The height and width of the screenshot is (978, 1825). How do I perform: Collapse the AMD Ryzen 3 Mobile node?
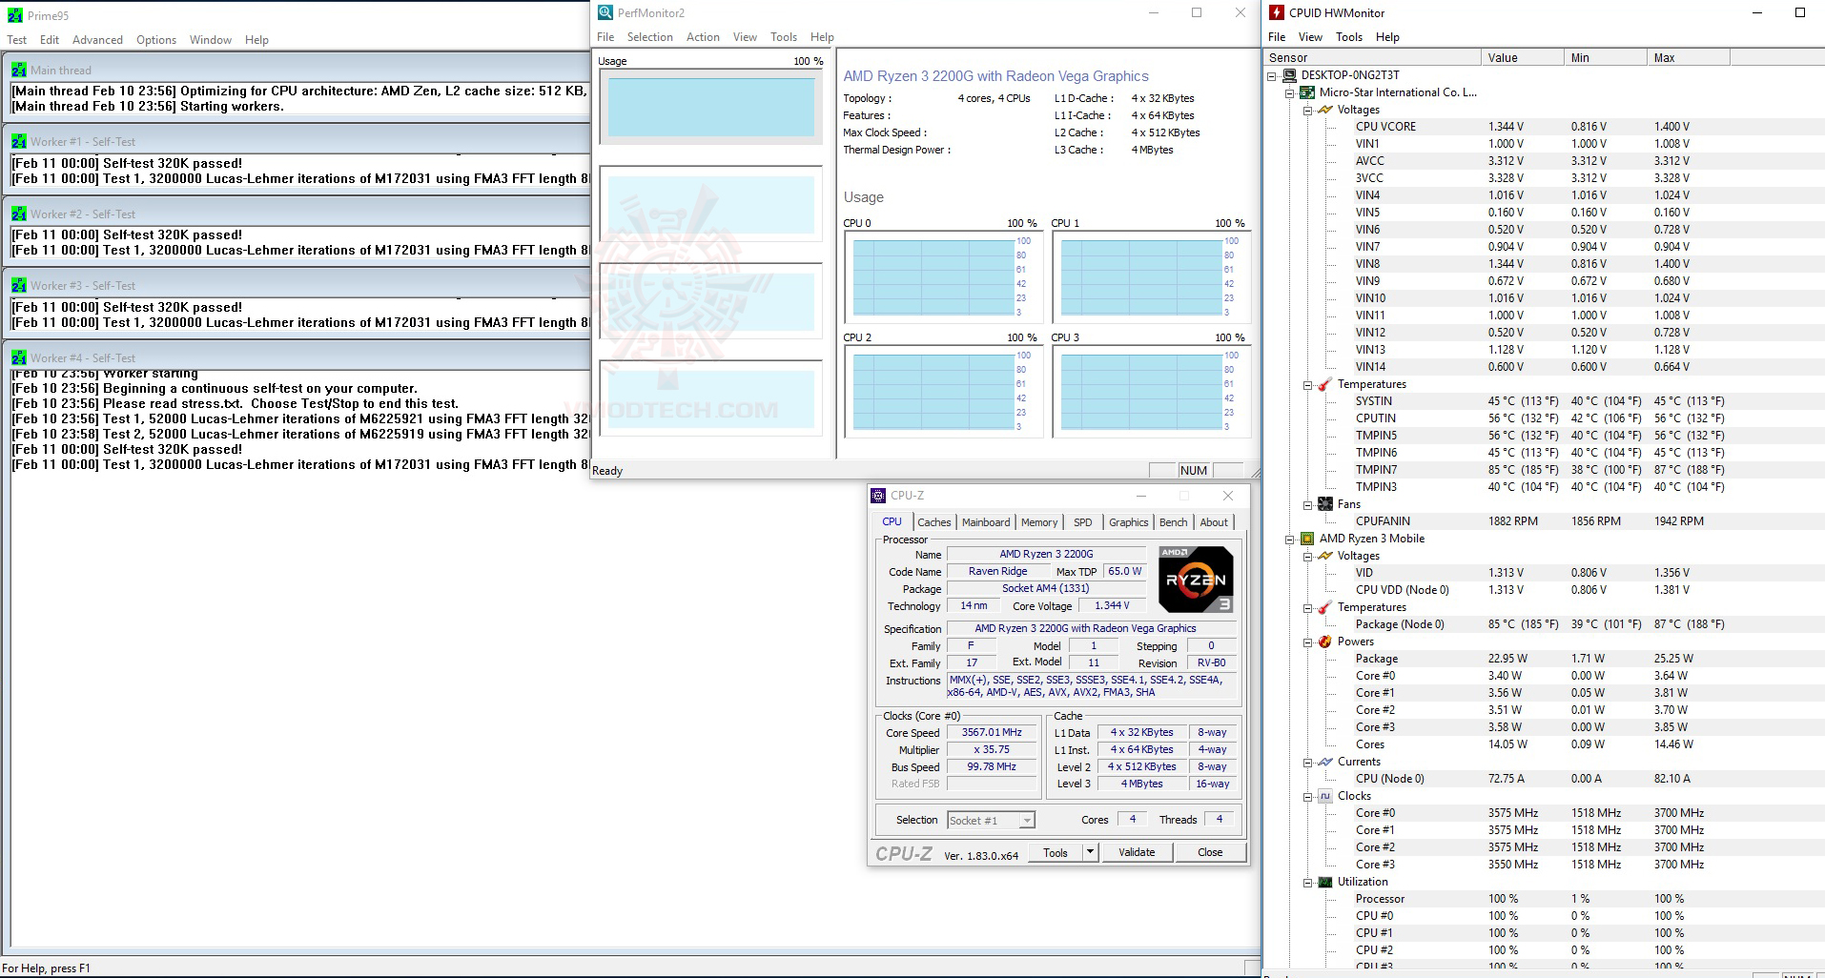click(x=1290, y=539)
